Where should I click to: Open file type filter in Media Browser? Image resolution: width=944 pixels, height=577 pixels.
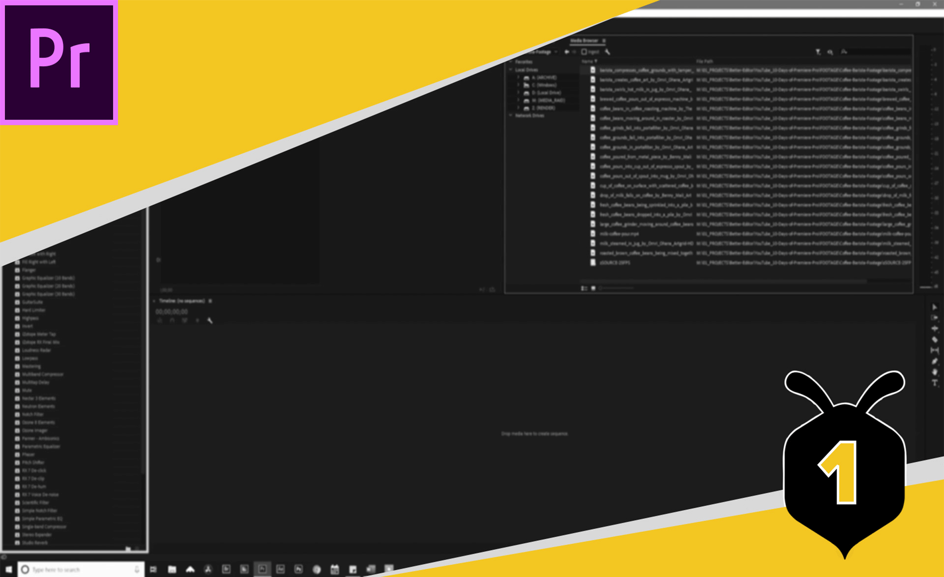pyautogui.click(x=818, y=52)
